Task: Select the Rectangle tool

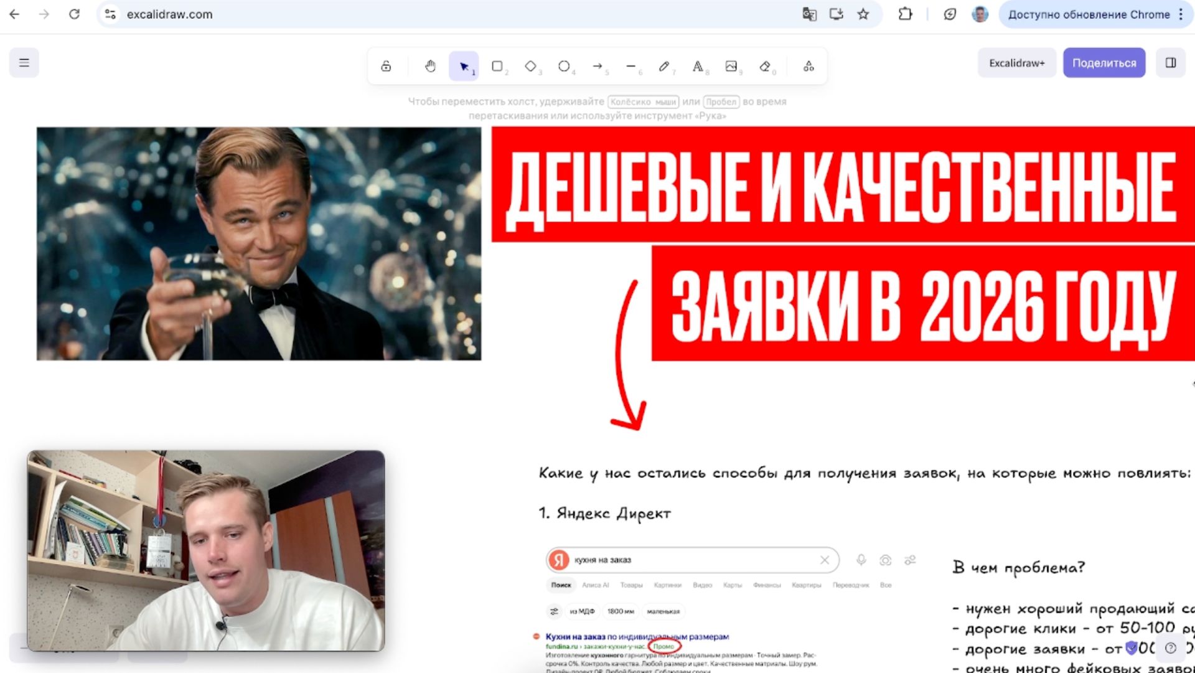Action: click(x=497, y=66)
